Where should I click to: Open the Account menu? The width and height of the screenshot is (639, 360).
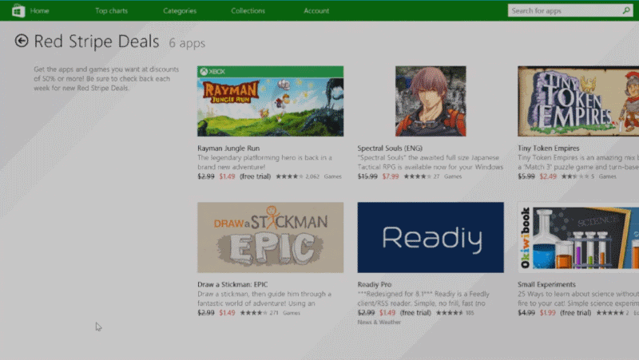pos(316,11)
